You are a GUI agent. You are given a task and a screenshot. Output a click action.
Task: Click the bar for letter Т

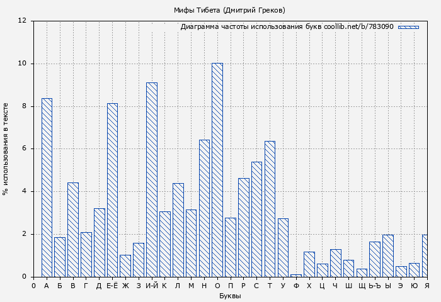270,209
